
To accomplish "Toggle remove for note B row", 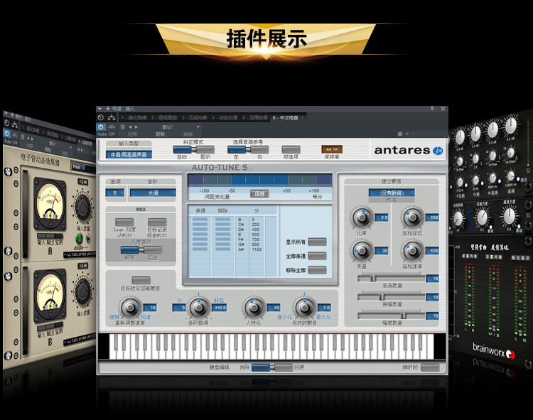I will (223, 220).
